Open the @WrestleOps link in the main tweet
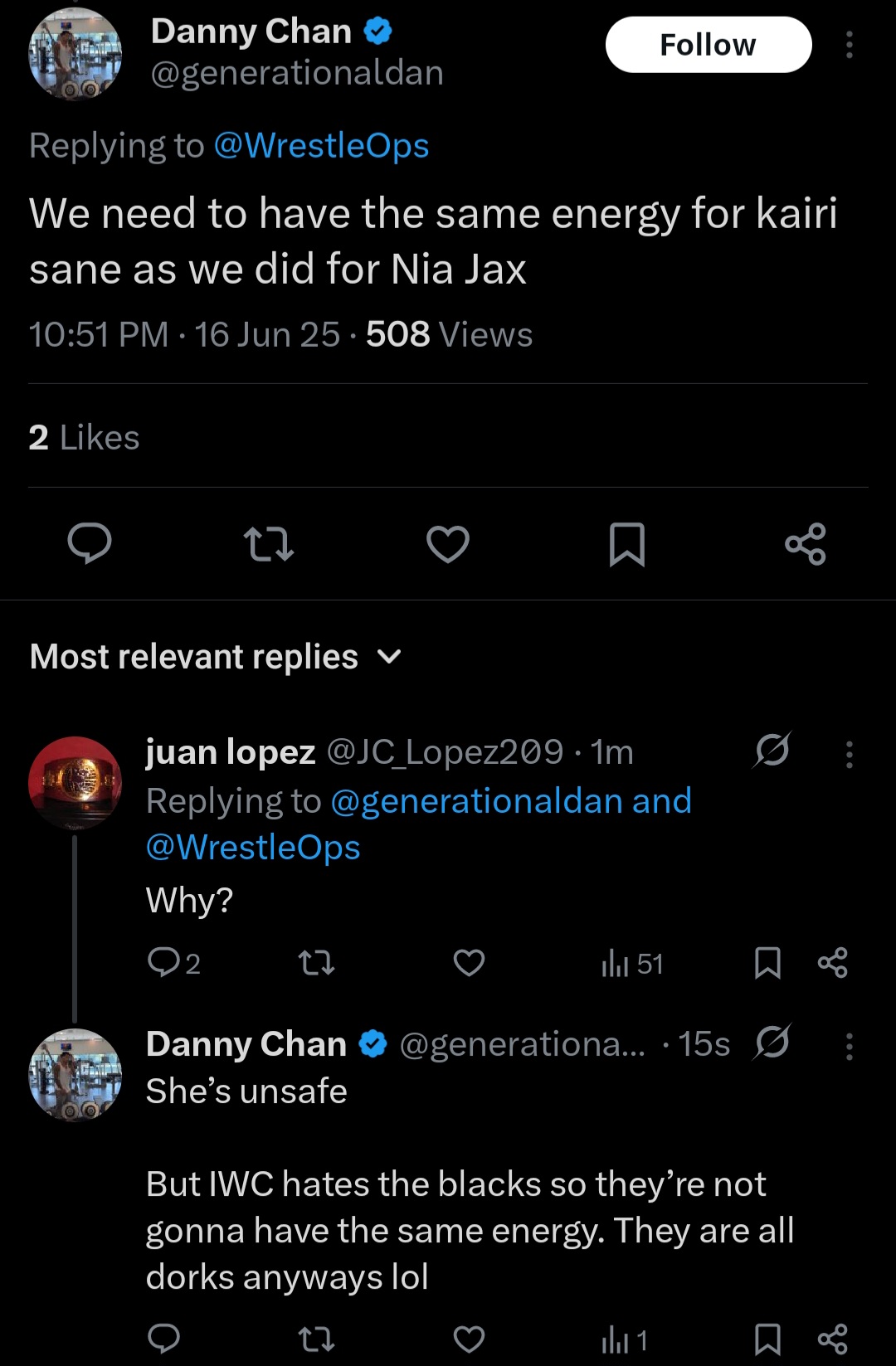896x1366 pixels. 321,146
